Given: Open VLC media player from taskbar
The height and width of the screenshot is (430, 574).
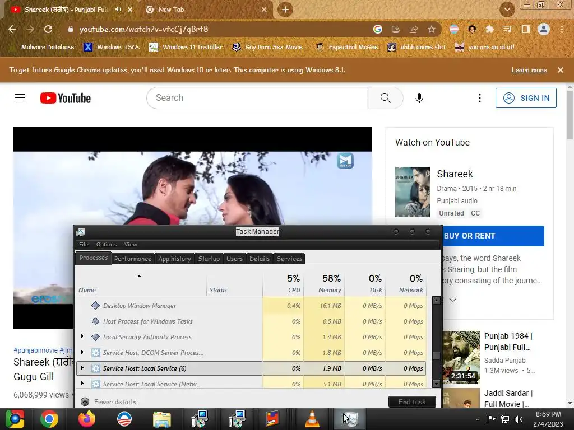Looking at the screenshot, I should pyautogui.click(x=312, y=419).
